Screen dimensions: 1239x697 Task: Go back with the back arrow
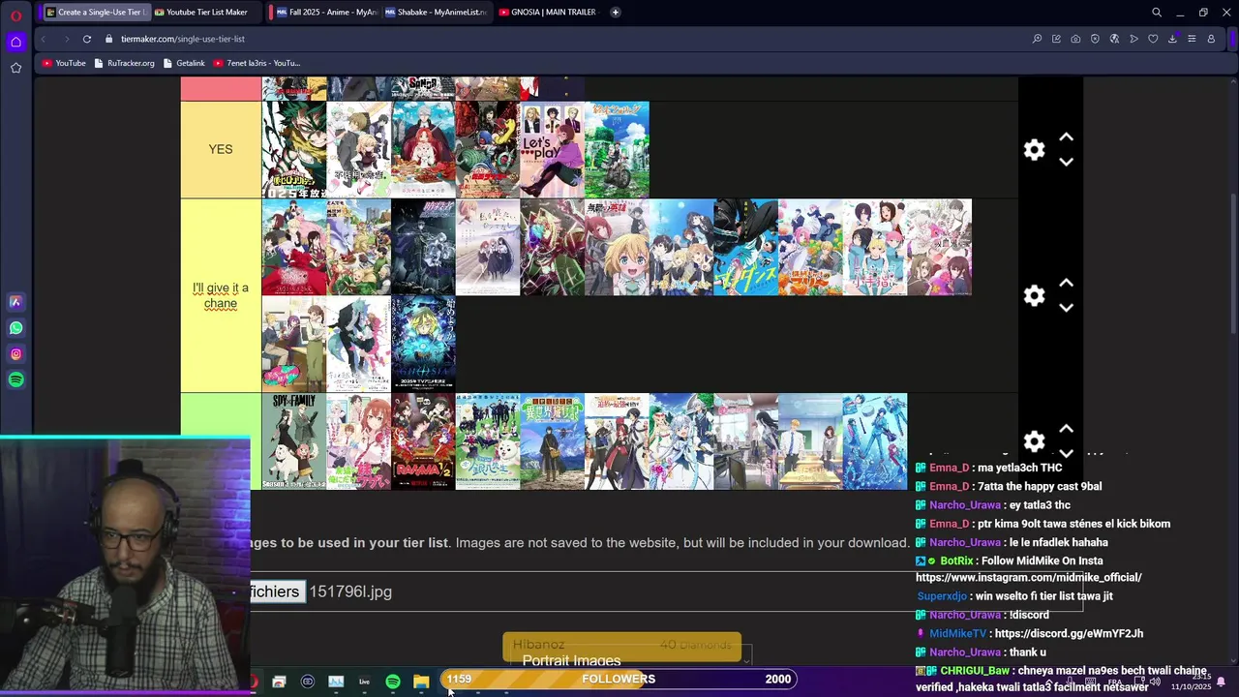click(44, 39)
